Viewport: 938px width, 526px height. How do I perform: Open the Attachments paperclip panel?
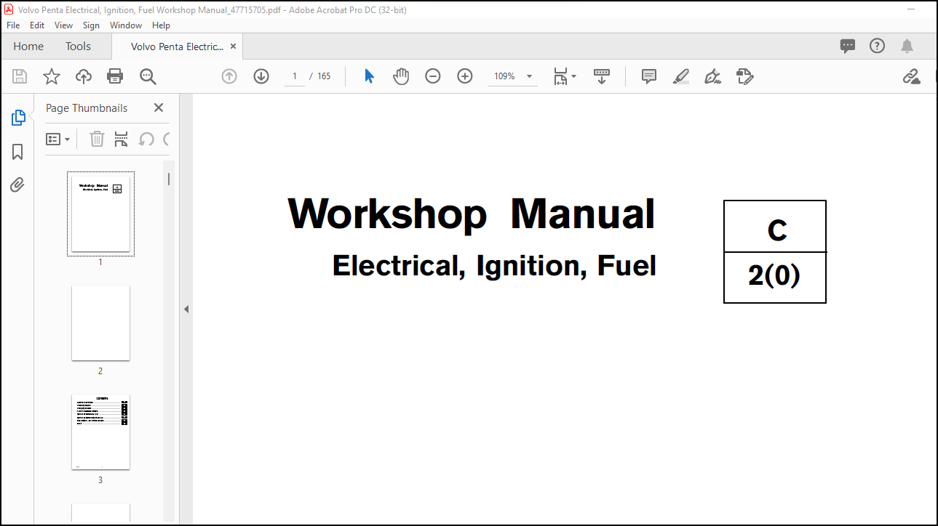pos(18,185)
